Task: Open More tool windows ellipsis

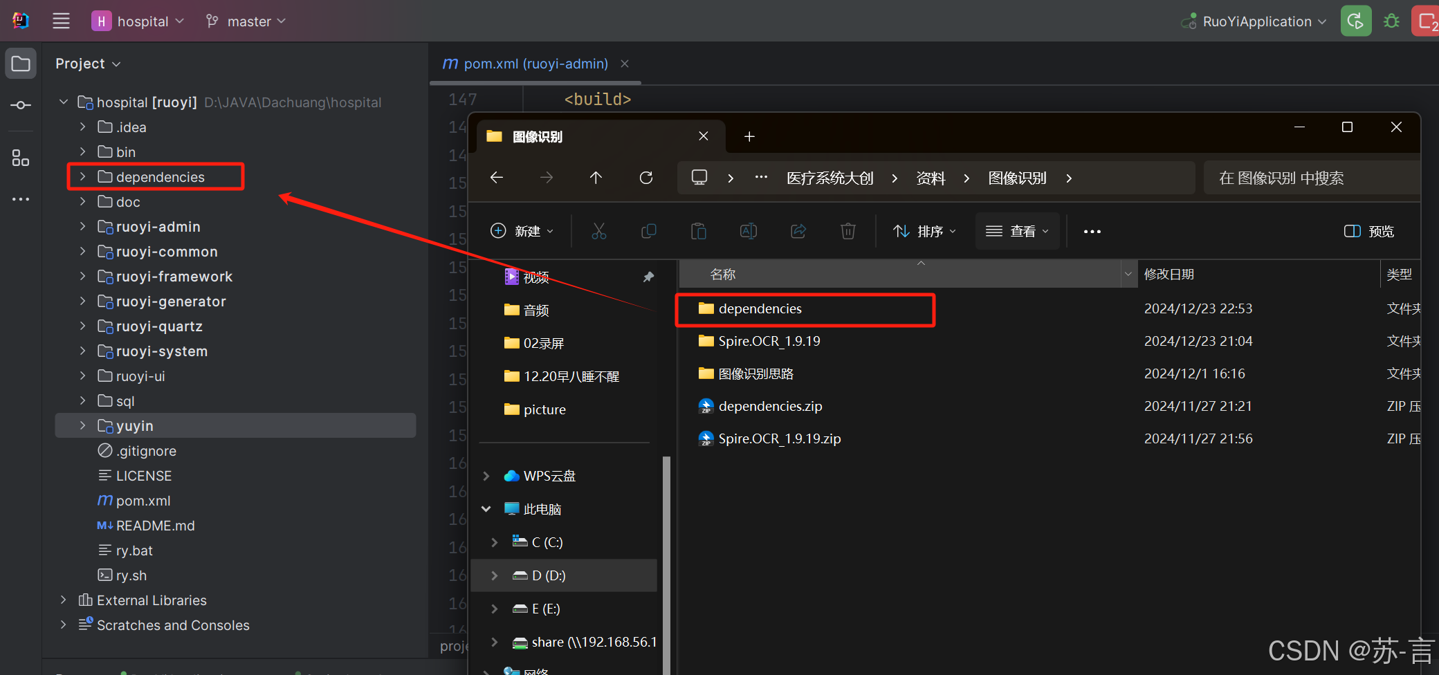Action: pyautogui.click(x=21, y=199)
